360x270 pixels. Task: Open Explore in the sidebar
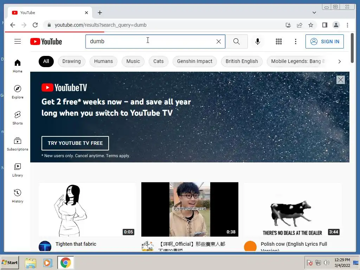tap(18, 92)
